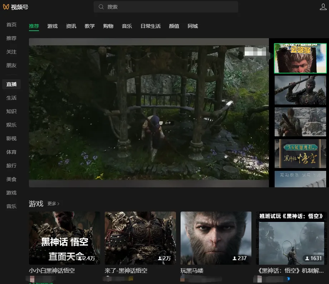Open 美食 category in the sidebar
The height and width of the screenshot is (284, 329).
click(11, 179)
